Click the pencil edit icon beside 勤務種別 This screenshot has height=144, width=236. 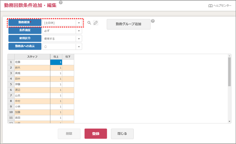pyautogui.click(x=96, y=23)
